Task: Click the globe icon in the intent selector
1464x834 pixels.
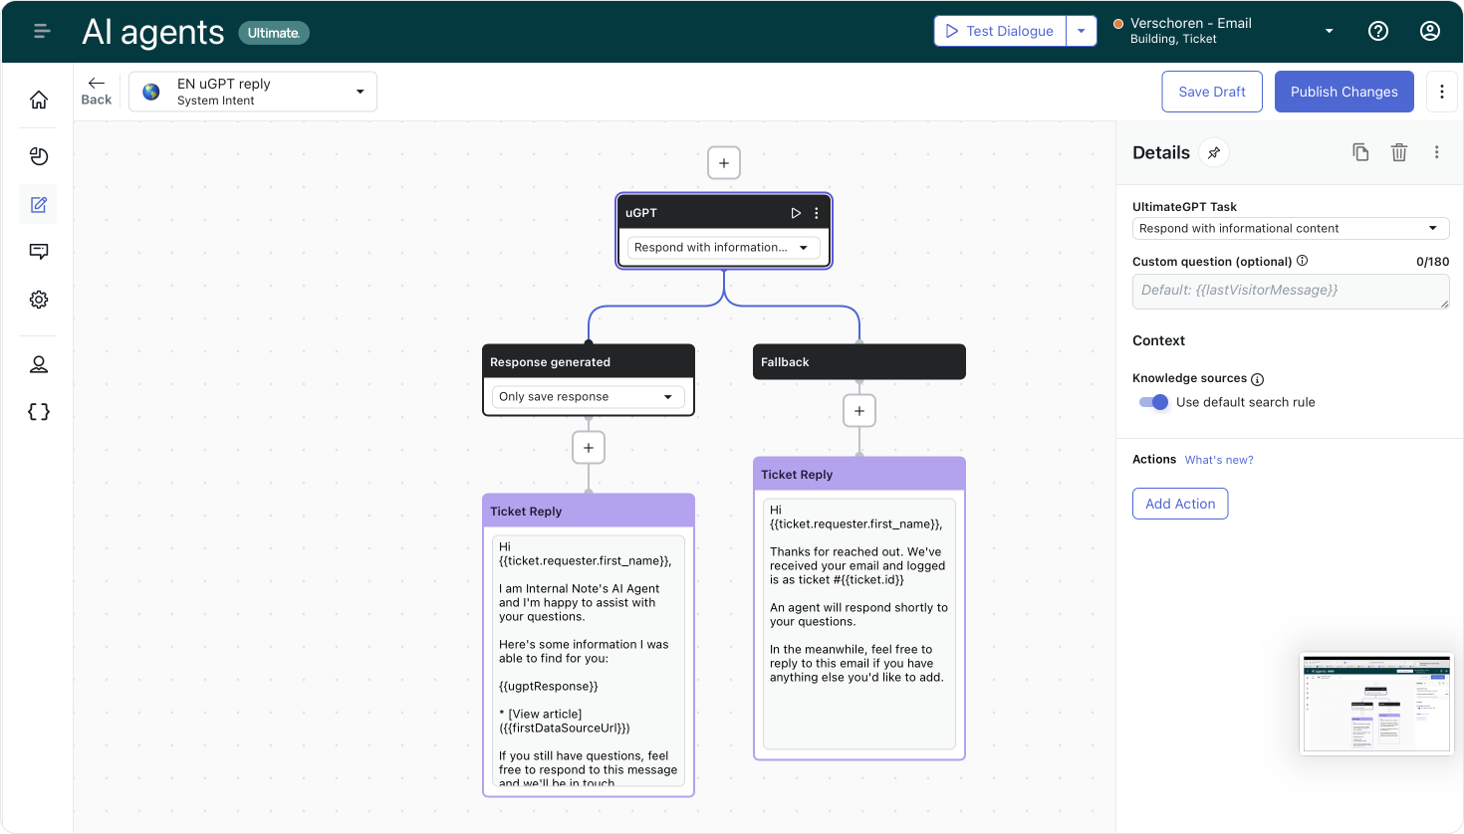Action: pyautogui.click(x=151, y=92)
